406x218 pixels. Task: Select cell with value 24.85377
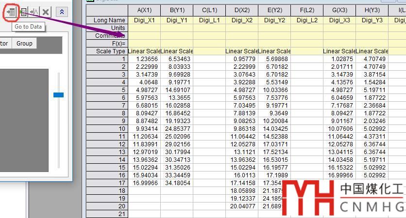[177, 129]
